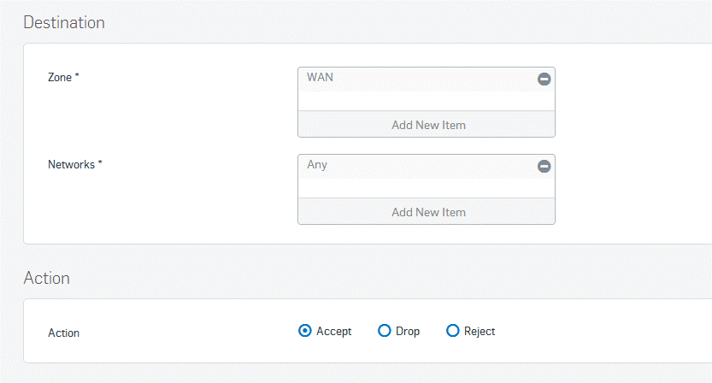Click the Drop label text
Image resolution: width=712 pixels, height=383 pixels.
coord(408,331)
